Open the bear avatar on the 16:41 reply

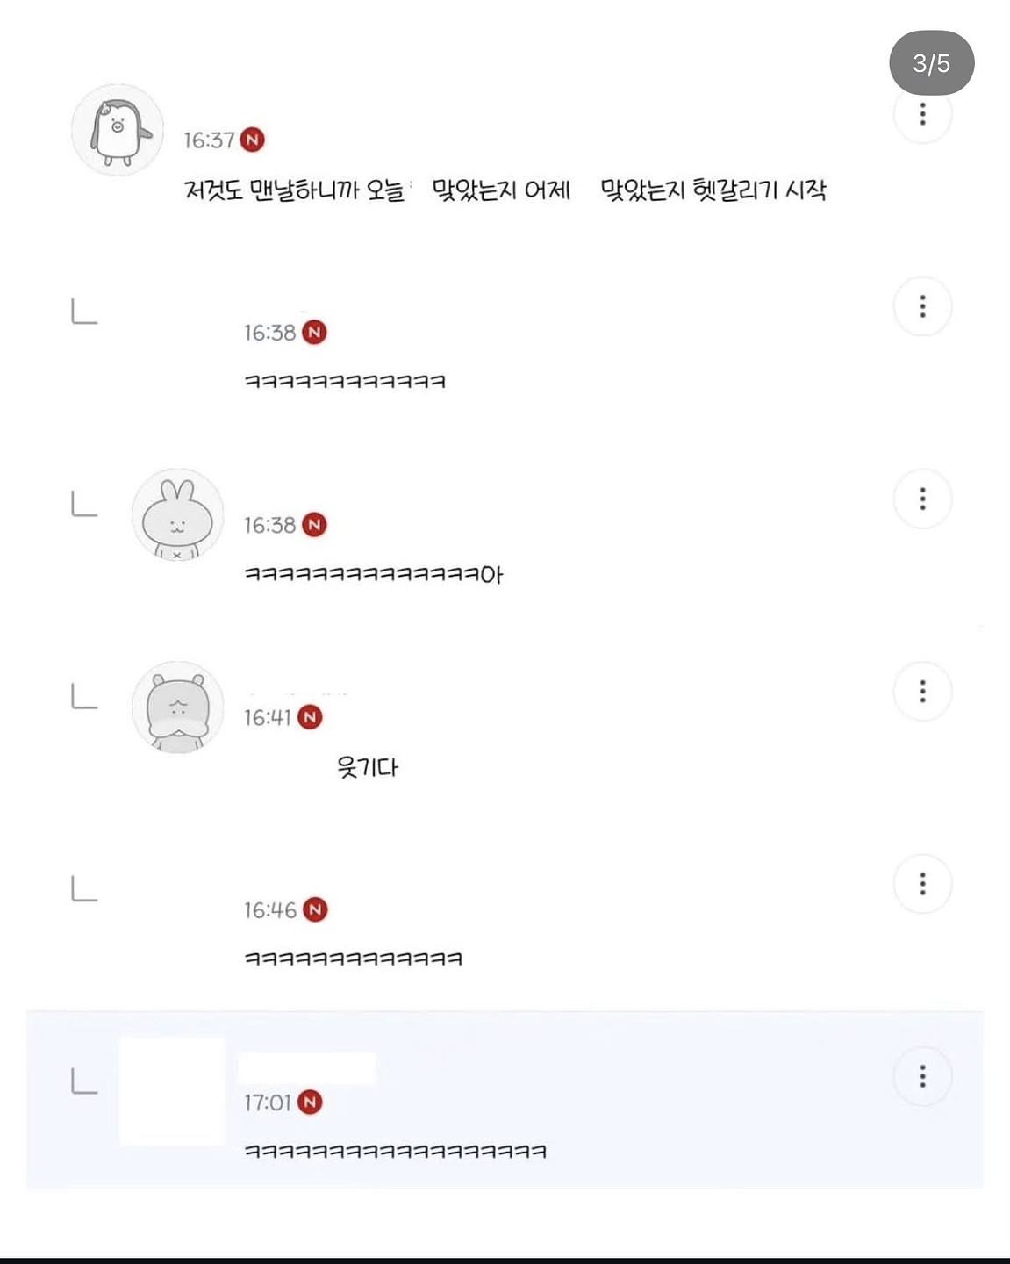click(x=177, y=707)
